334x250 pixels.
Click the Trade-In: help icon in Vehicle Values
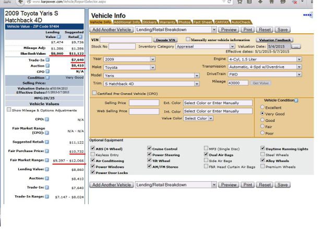[x=47, y=187]
